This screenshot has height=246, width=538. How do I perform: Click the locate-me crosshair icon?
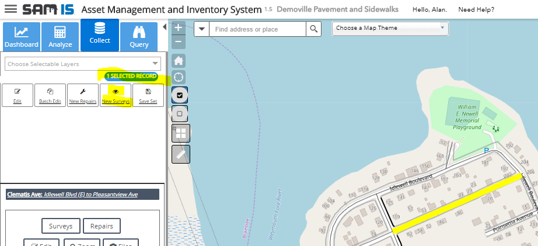(179, 77)
